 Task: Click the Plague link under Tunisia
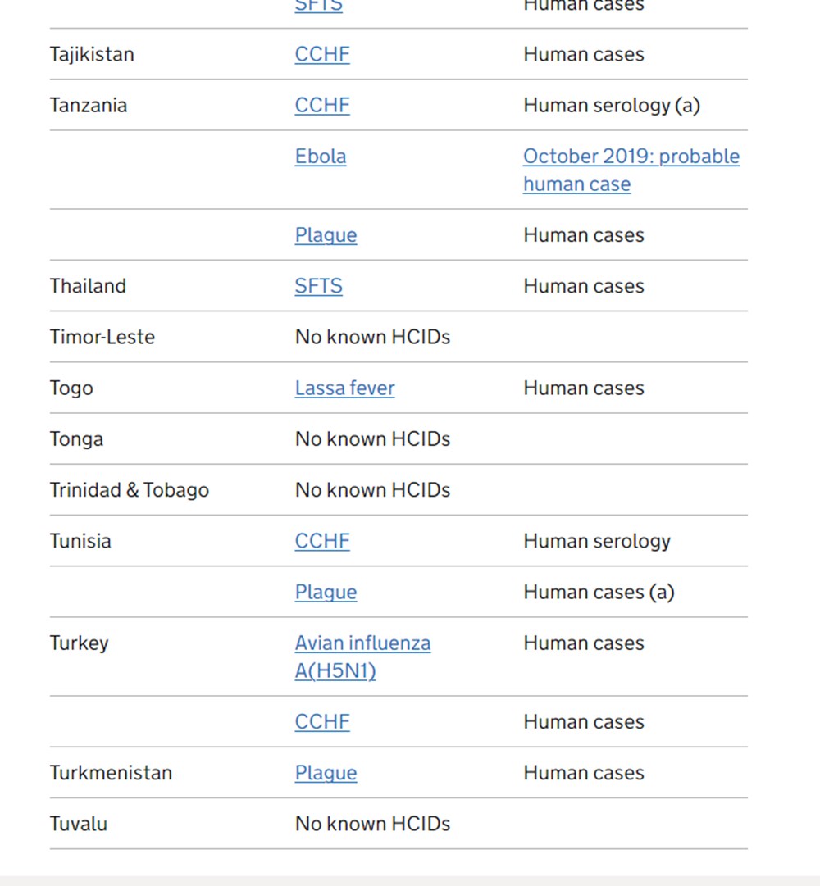click(326, 593)
